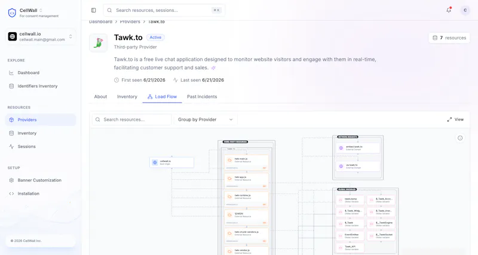Click the globe icon of cellwall.io root node

(x=155, y=162)
